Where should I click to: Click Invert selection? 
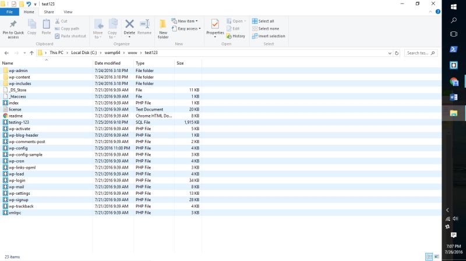pyautogui.click(x=269, y=36)
